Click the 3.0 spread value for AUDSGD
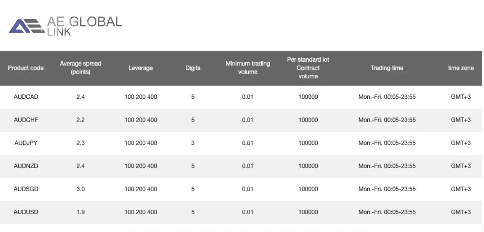484x232 pixels. click(81, 189)
